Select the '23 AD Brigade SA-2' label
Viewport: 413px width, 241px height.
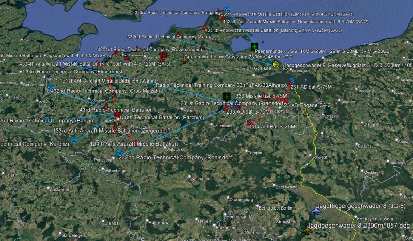[307, 105]
